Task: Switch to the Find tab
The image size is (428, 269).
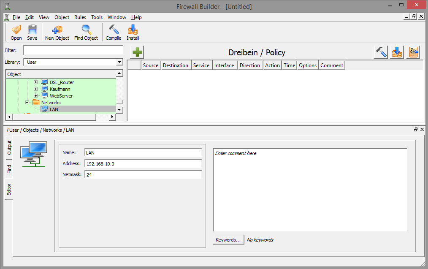Action: [9, 170]
